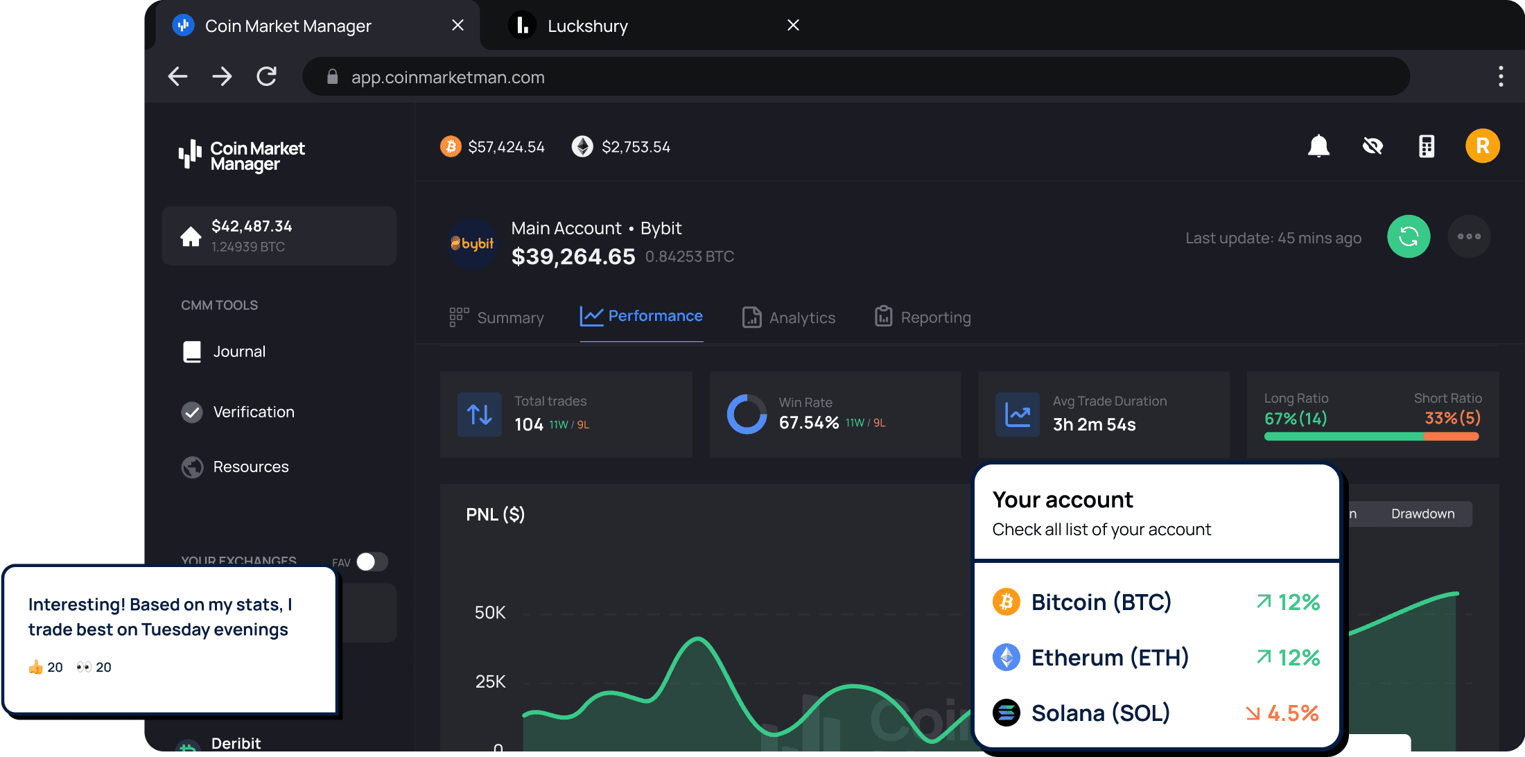Click the PNL ($) chart title

496,514
